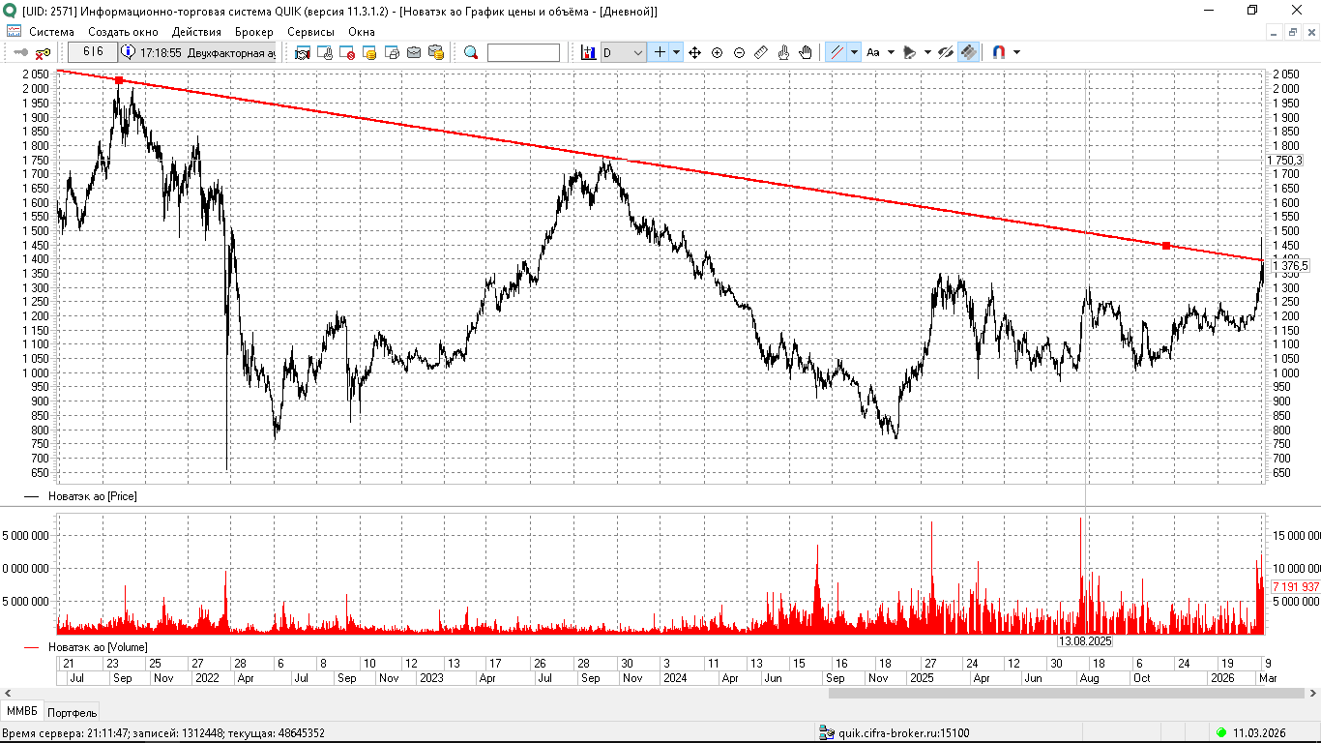Switch to the ММВБ tab
The image size is (1321, 743).
(22, 712)
